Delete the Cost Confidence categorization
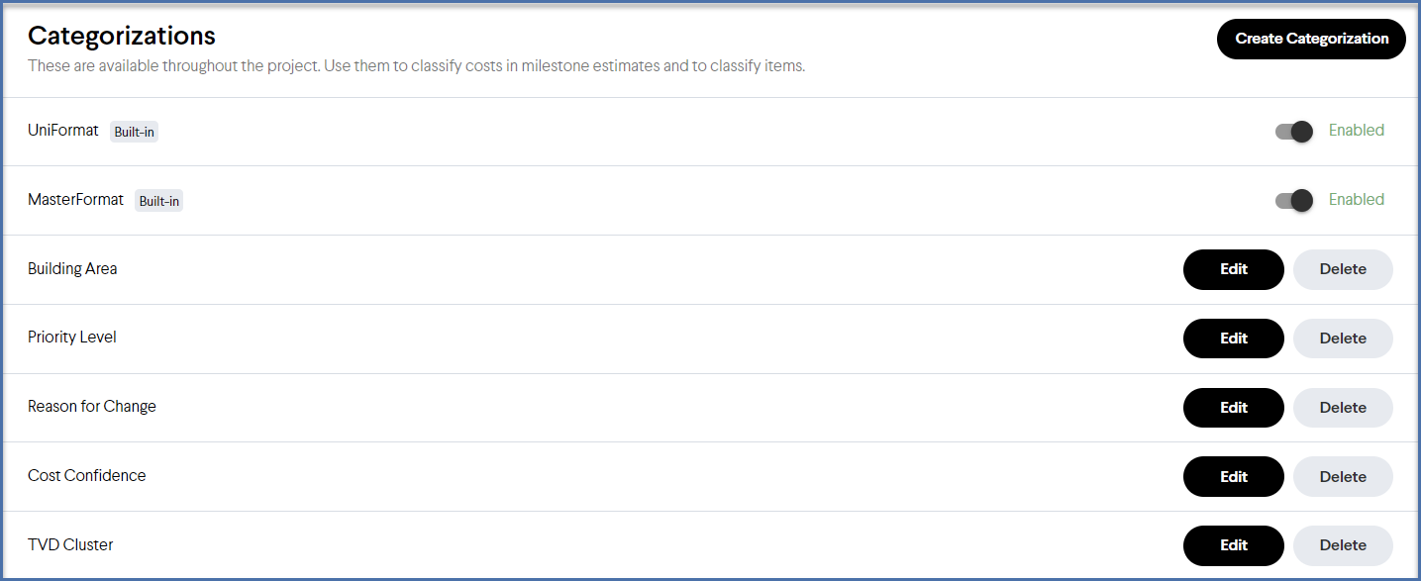The image size is (1421, 581). tap(1343, 476)
